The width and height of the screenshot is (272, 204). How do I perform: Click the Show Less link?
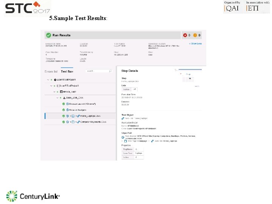coord(196,44)
